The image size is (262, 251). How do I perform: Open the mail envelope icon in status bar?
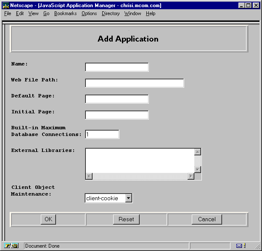point(239,246)
